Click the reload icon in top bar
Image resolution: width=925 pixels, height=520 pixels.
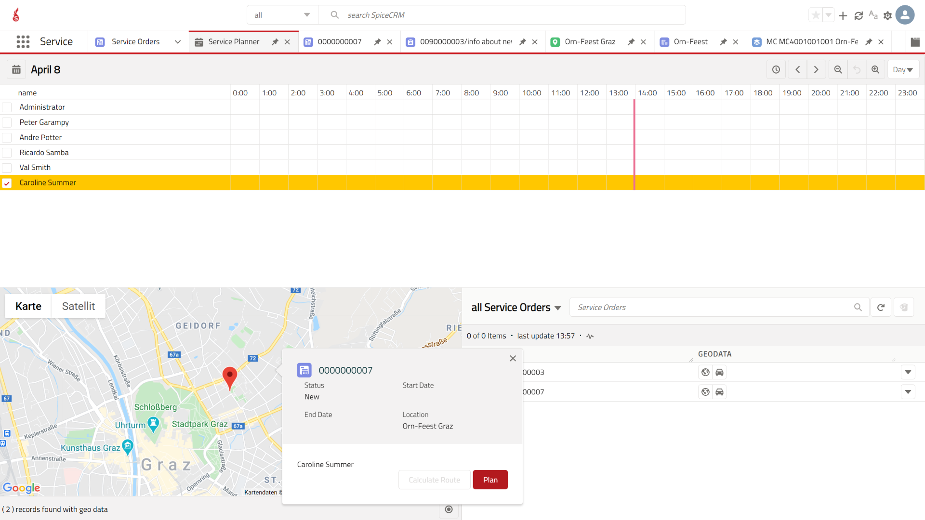tap(859, 15)
